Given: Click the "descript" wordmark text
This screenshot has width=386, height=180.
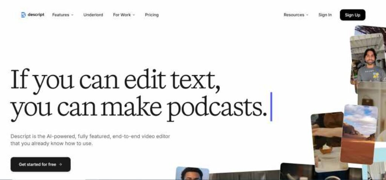Looking at the screenshot, I should point(36,15).
